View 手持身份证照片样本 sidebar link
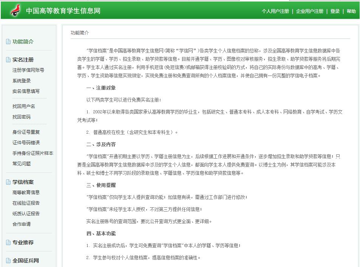 pos(33,153)
